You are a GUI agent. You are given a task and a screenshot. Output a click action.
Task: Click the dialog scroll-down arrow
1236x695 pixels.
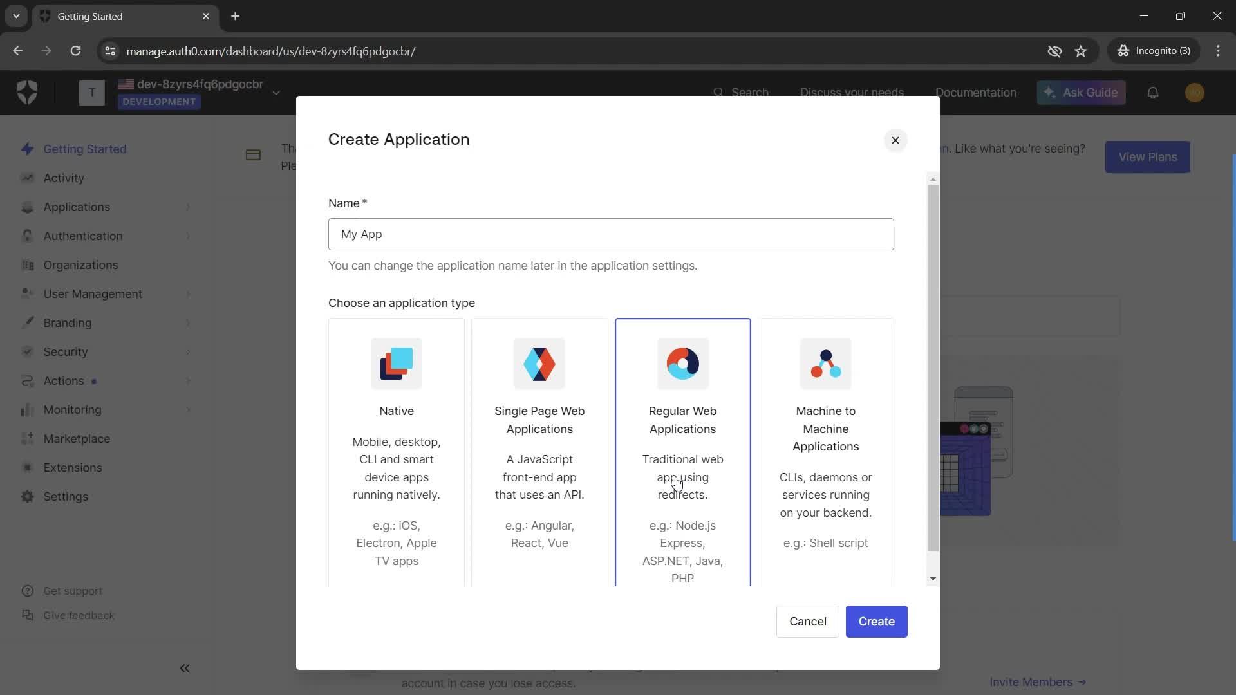(x=933, y=579)
